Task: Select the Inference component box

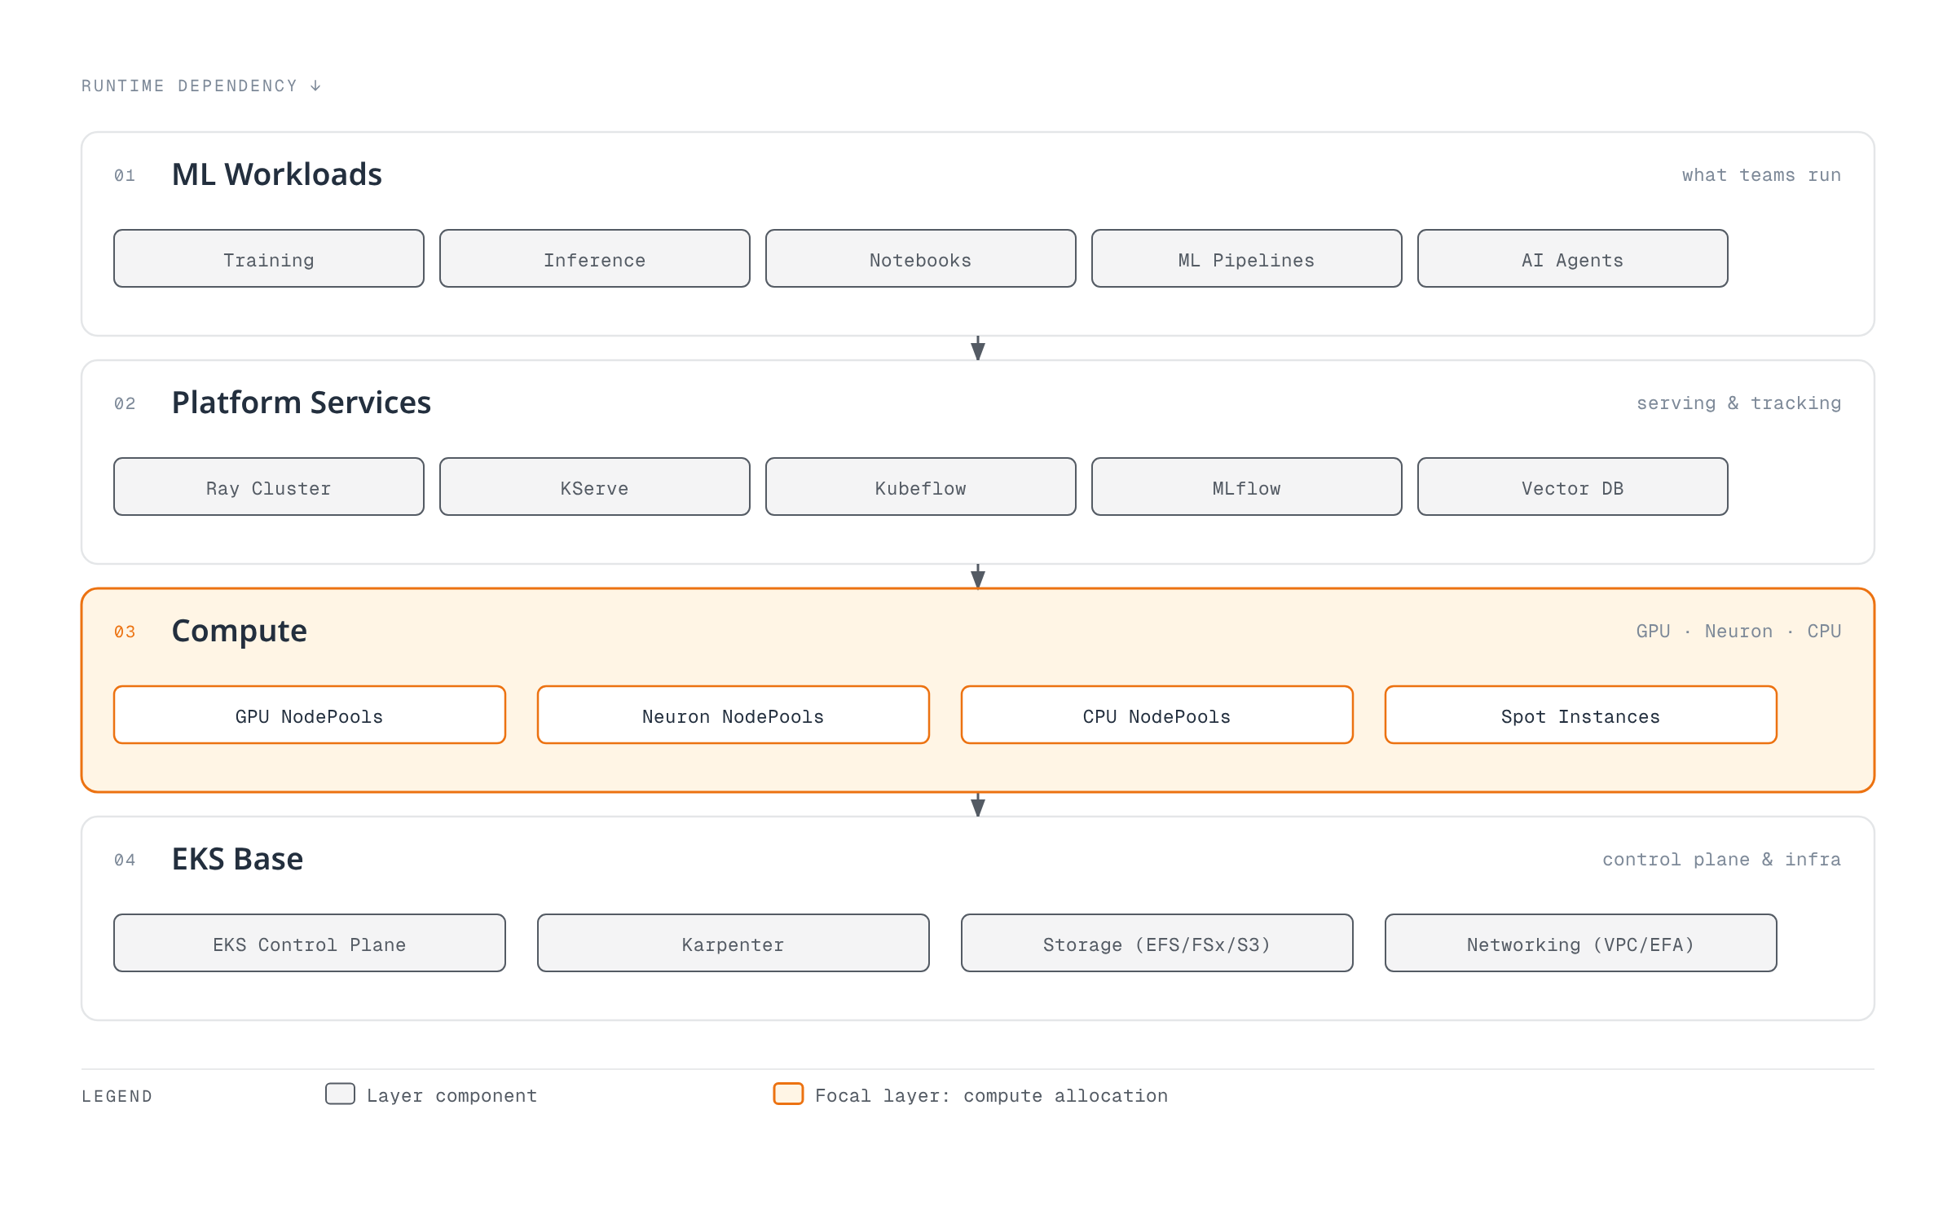Action: tap(595, 258)
